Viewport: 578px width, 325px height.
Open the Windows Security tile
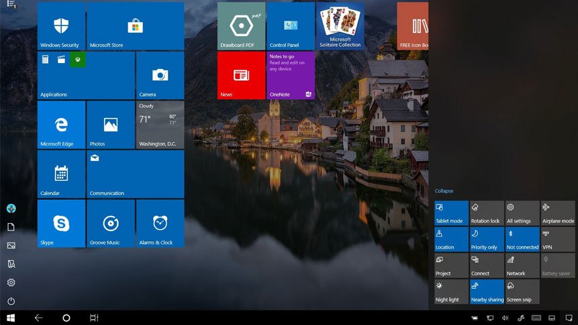pyautogui.click(x=61, y=26)
